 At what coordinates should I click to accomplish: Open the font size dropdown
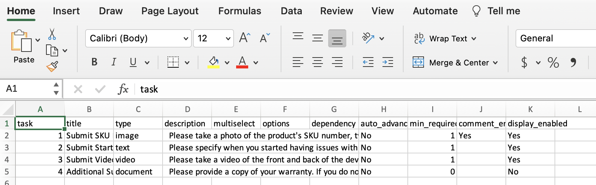[228, 38]
